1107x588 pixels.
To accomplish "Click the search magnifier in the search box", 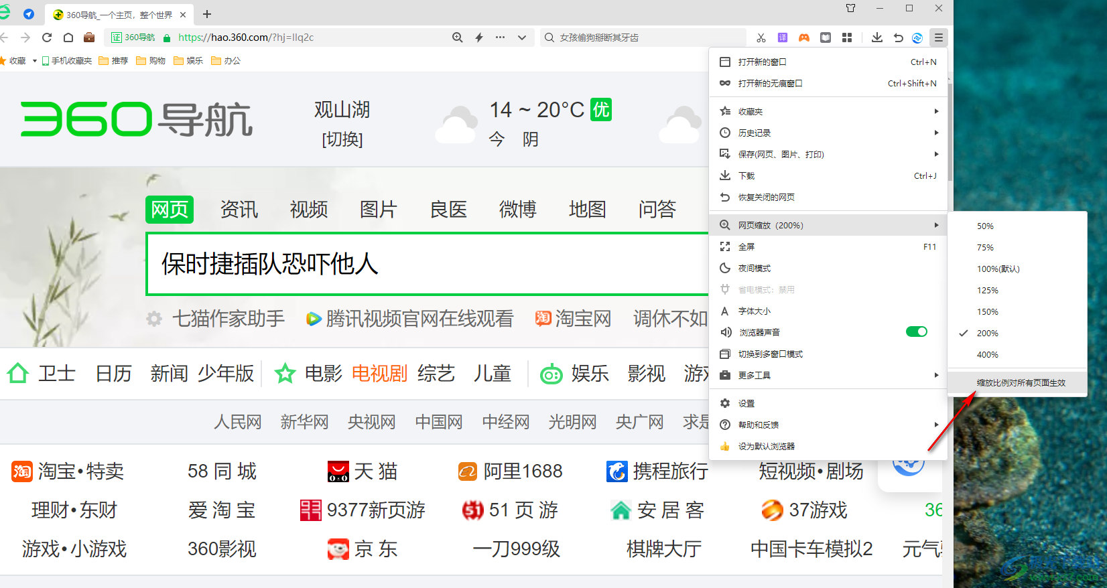I will (x=549, y=38).
